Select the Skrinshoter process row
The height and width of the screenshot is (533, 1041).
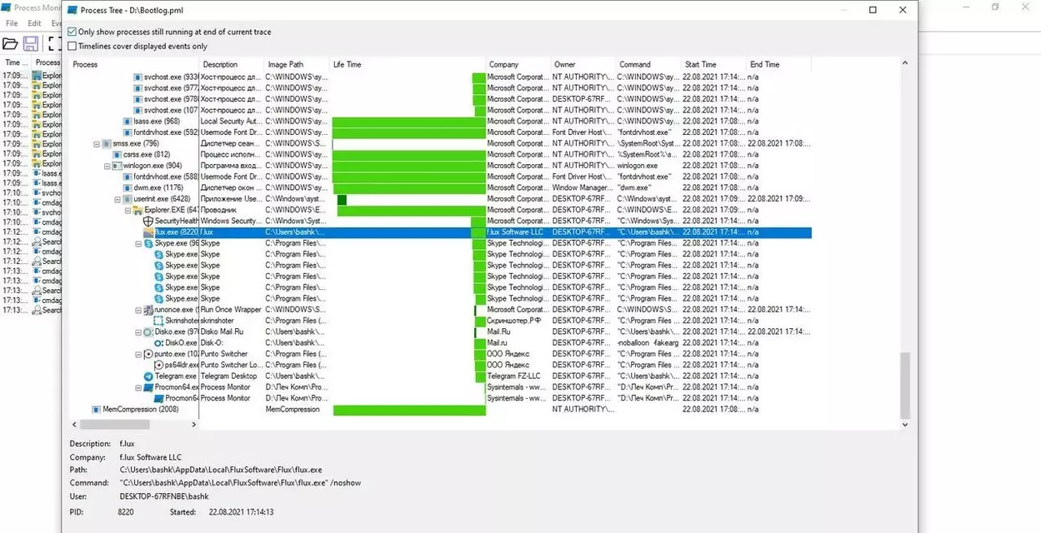tap(440, 321)
